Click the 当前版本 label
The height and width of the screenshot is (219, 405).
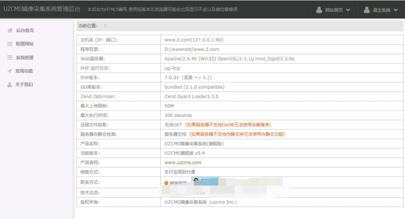tap(90, 153)
